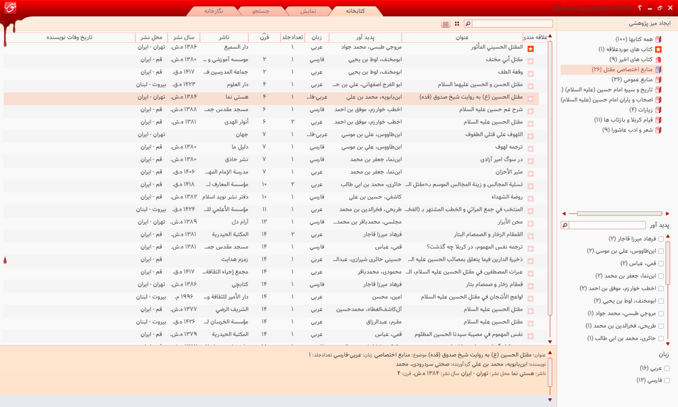
Task: Check the ابومخنف، لوط بن یحیی filter
Action: click(x=660, y=301)
